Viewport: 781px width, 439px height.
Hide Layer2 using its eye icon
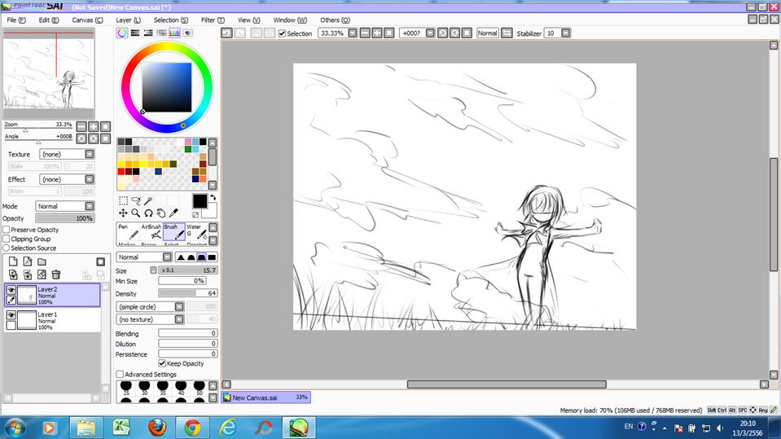pyautogui.click(x=11, y=290)
